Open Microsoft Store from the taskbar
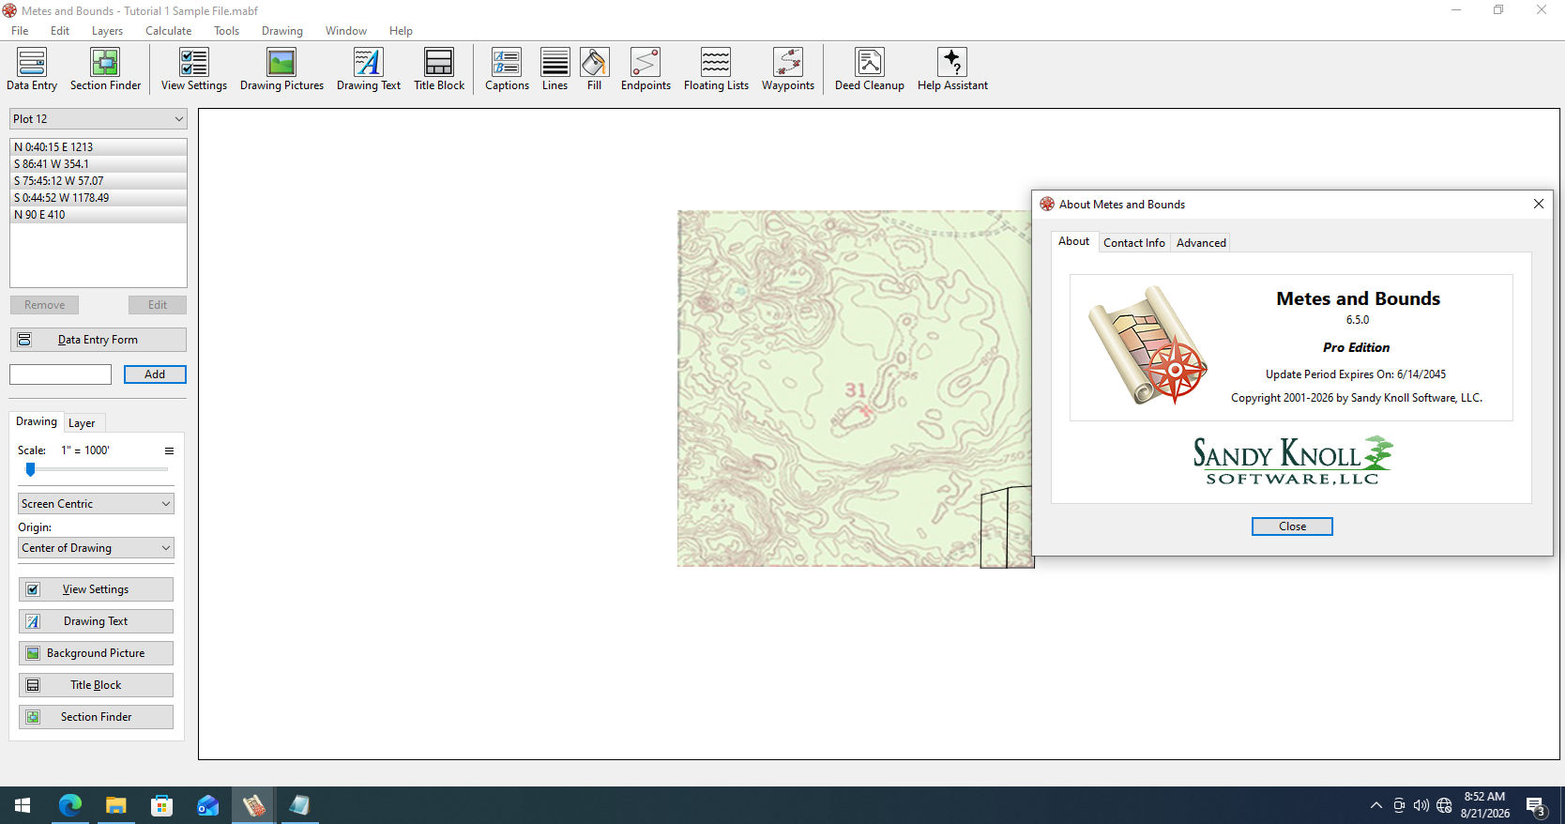 point(161,805)
